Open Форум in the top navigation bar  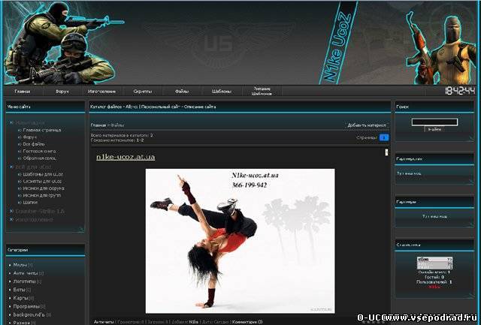62,92
